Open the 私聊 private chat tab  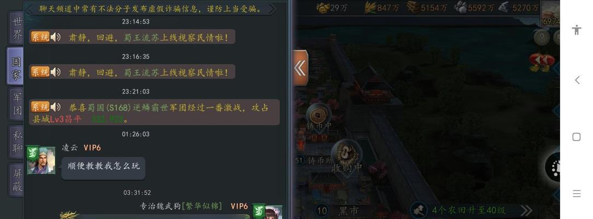16,141
